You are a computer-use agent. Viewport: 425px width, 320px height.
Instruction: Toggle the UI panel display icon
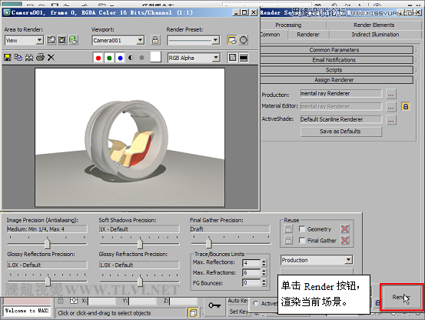(x=244, y=57)
